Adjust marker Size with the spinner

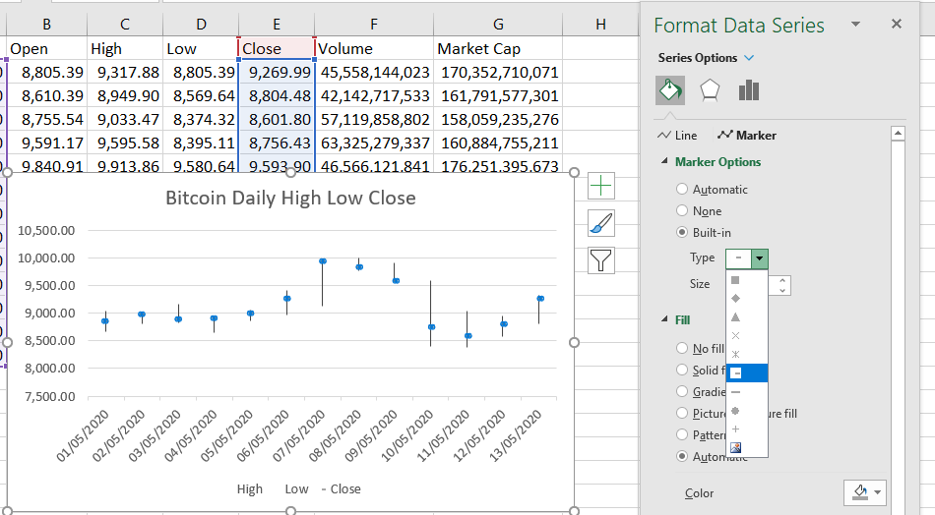tap(781, 285)
